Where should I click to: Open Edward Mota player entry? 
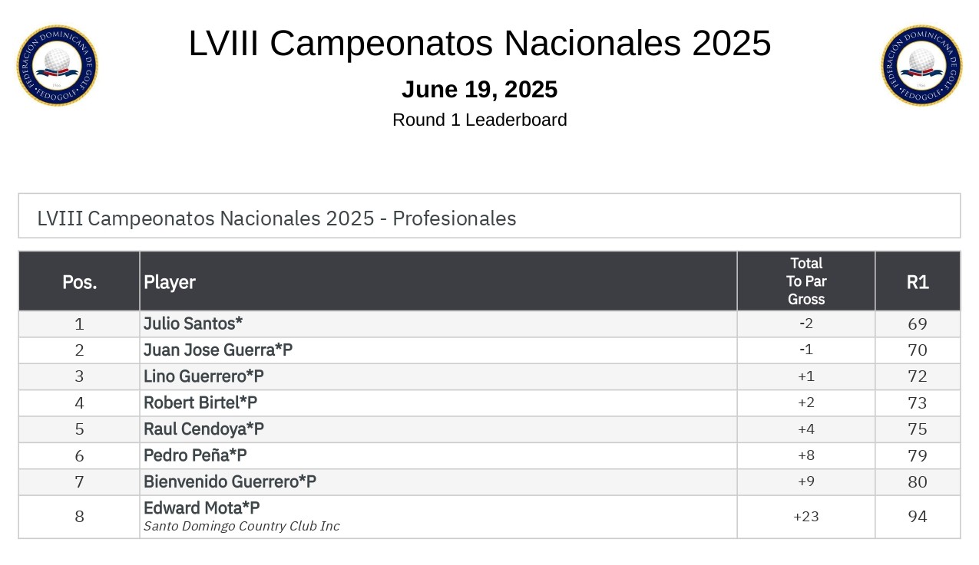coord(202,508)
